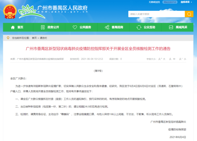Expand the 选择语言 language dropdown

tap(186, 2)
